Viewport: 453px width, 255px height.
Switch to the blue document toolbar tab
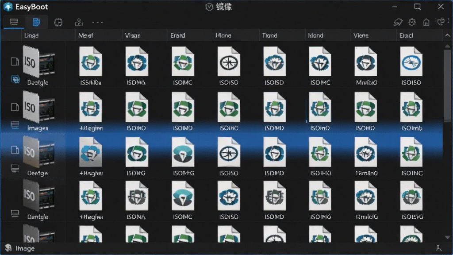pyautogui.click(x=36, y=22)
